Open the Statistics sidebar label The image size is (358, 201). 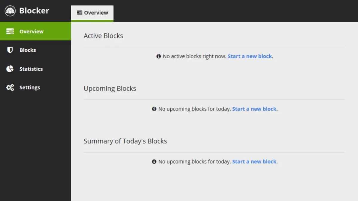point(31,69)
